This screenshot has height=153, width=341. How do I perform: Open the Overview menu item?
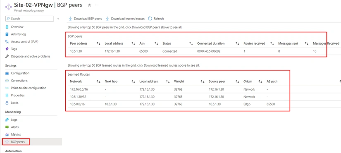17,27
